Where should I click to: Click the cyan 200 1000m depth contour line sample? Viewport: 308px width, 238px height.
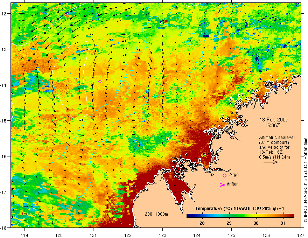coord(152,218)
